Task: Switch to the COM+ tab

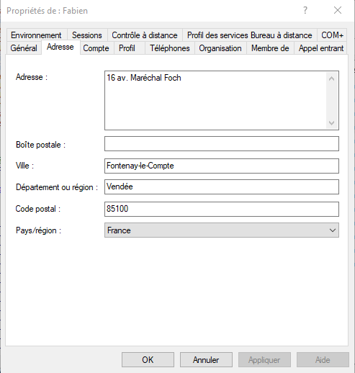Action: pos(332,35)
